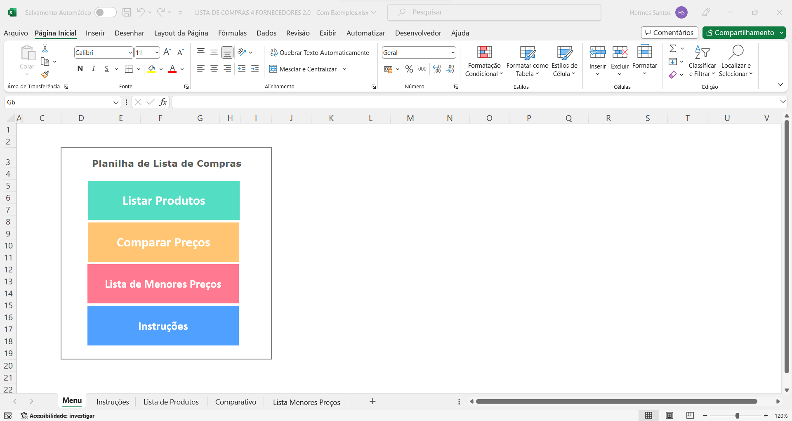Image resolution: width=792 pixels, height=421 pixels.
Task: Increase indent in alignment group
Action: click(x=255, y=69)
